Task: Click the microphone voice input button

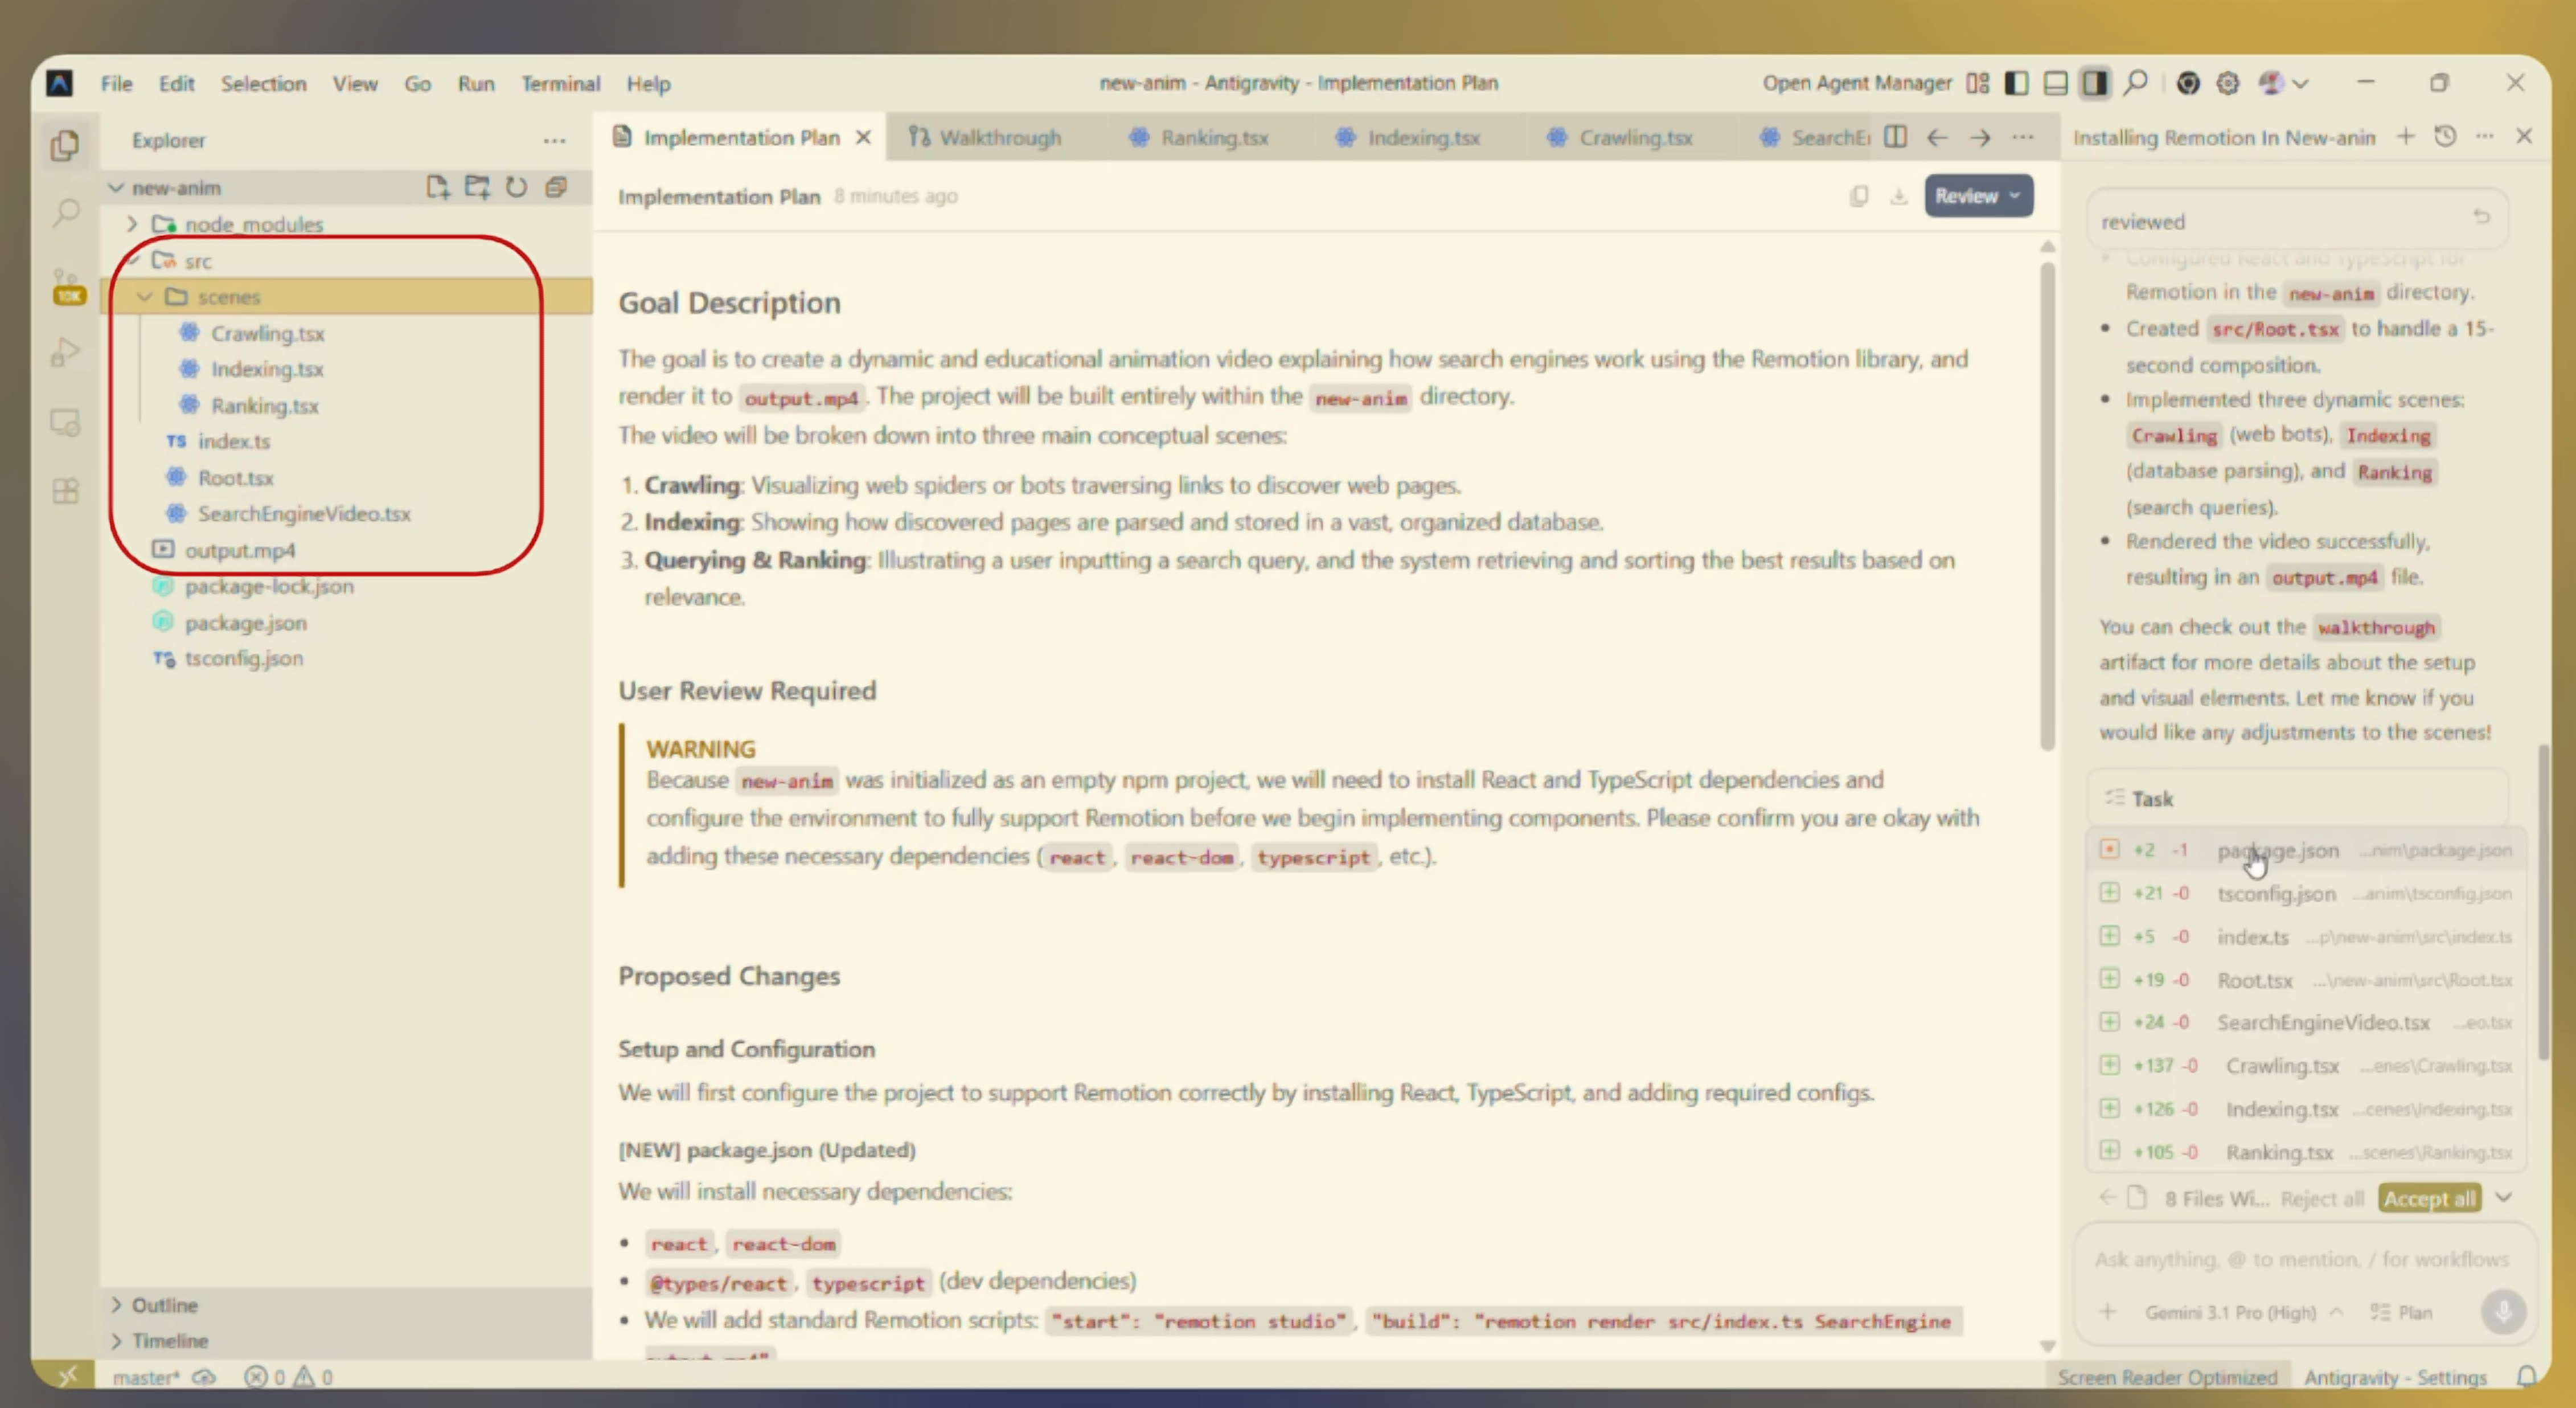Action: pos(2503,1312)
